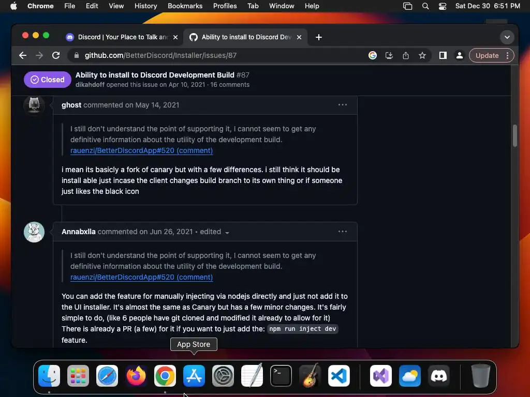Click the install app icon in address bar
This screenshot has height=397, width=530.
(389, 55)
